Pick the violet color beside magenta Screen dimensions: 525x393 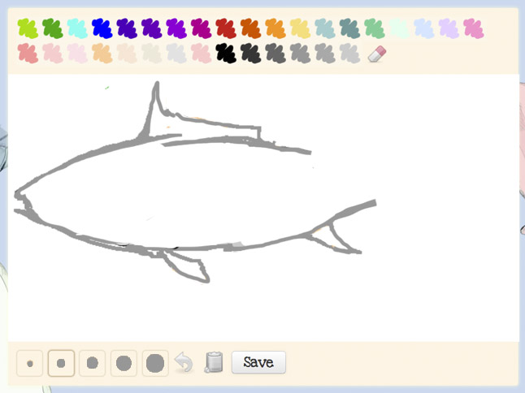[x=176, y=28]
